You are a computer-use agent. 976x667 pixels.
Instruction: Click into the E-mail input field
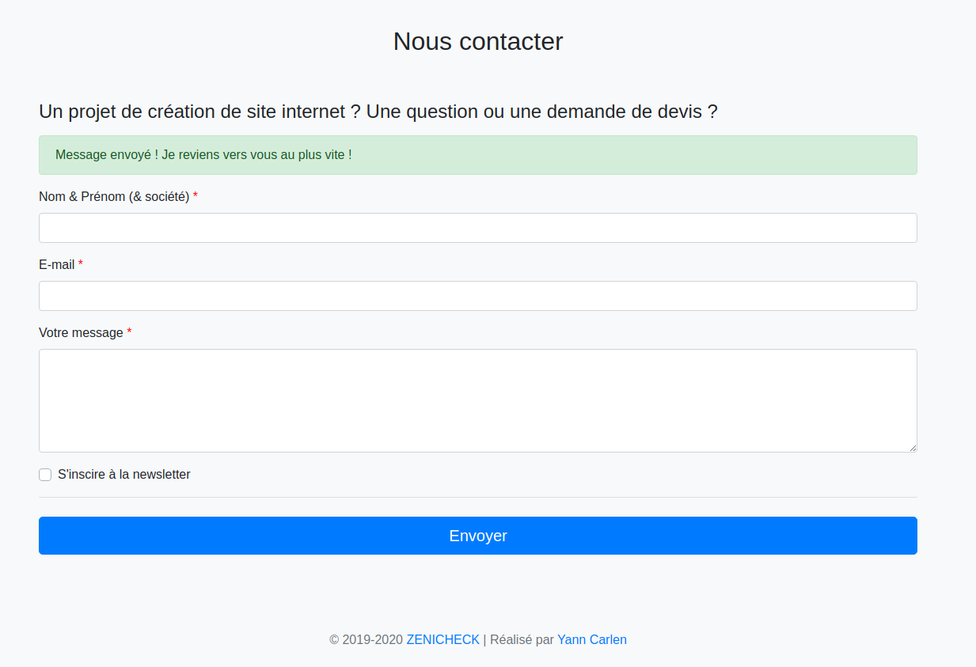478,296
